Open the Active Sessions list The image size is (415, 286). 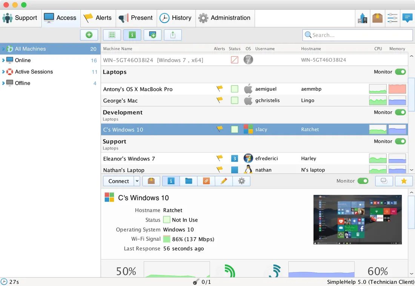(x=34, y=72)
